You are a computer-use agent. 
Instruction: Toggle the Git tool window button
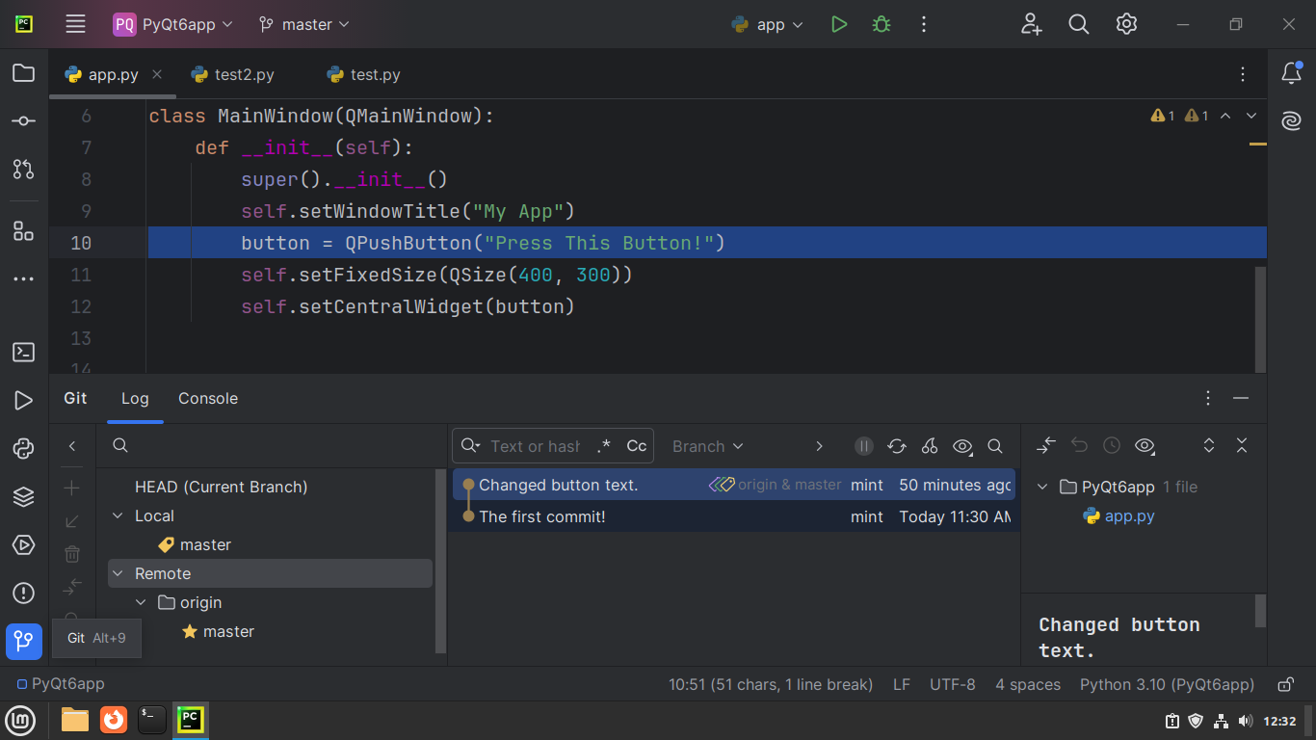(x=24, y=642)
